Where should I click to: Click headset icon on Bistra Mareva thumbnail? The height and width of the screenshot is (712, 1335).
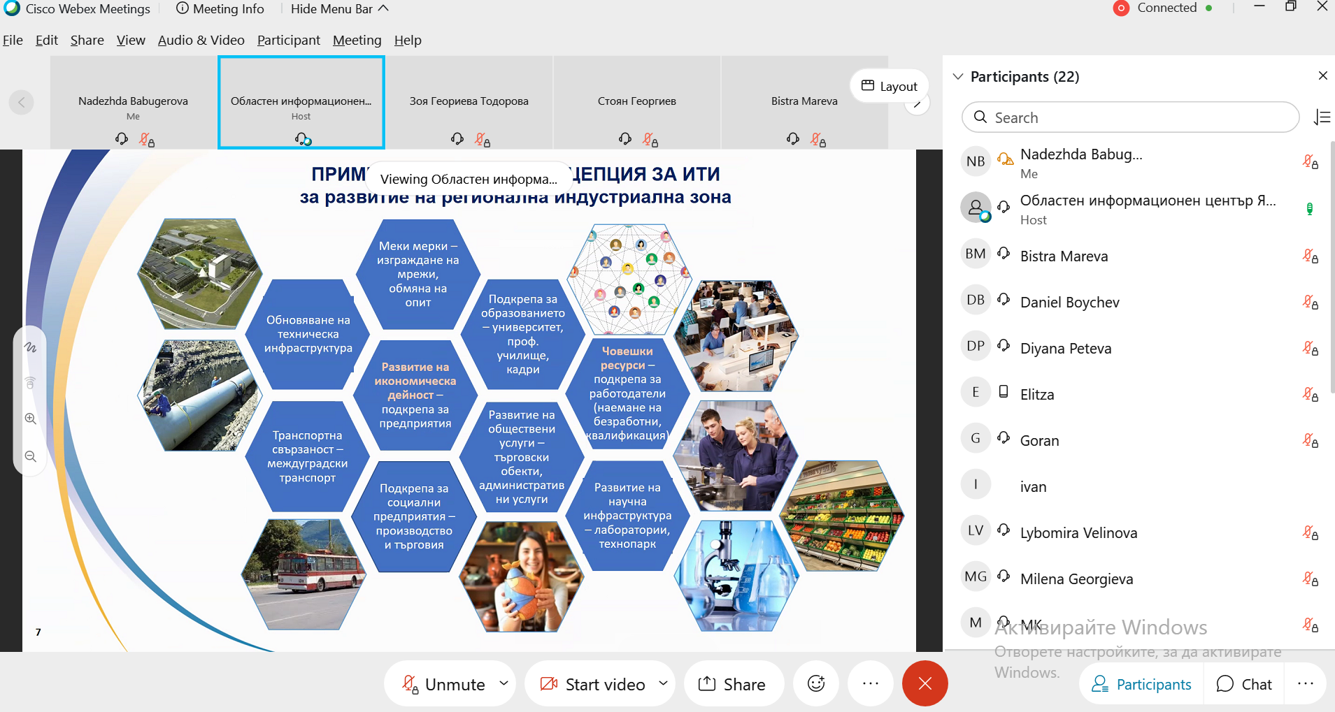point(792,139)
